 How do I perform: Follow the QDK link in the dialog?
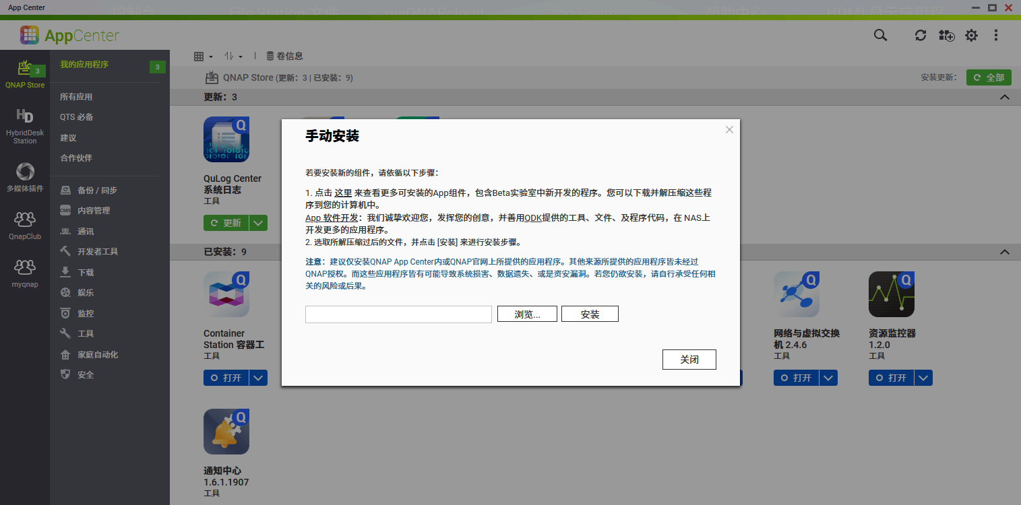(x=533, y=218)
